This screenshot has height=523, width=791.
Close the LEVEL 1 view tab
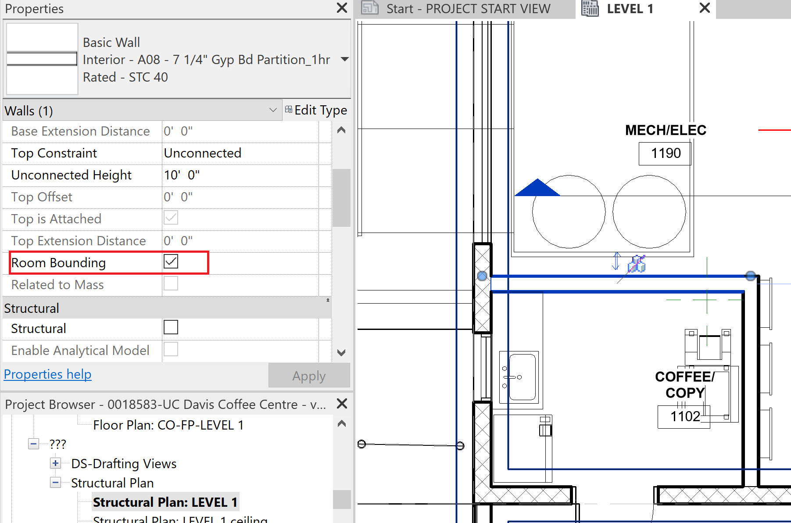click(705, 8)
